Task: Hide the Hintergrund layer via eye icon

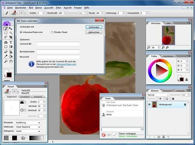Action: (x=149, y=104)
